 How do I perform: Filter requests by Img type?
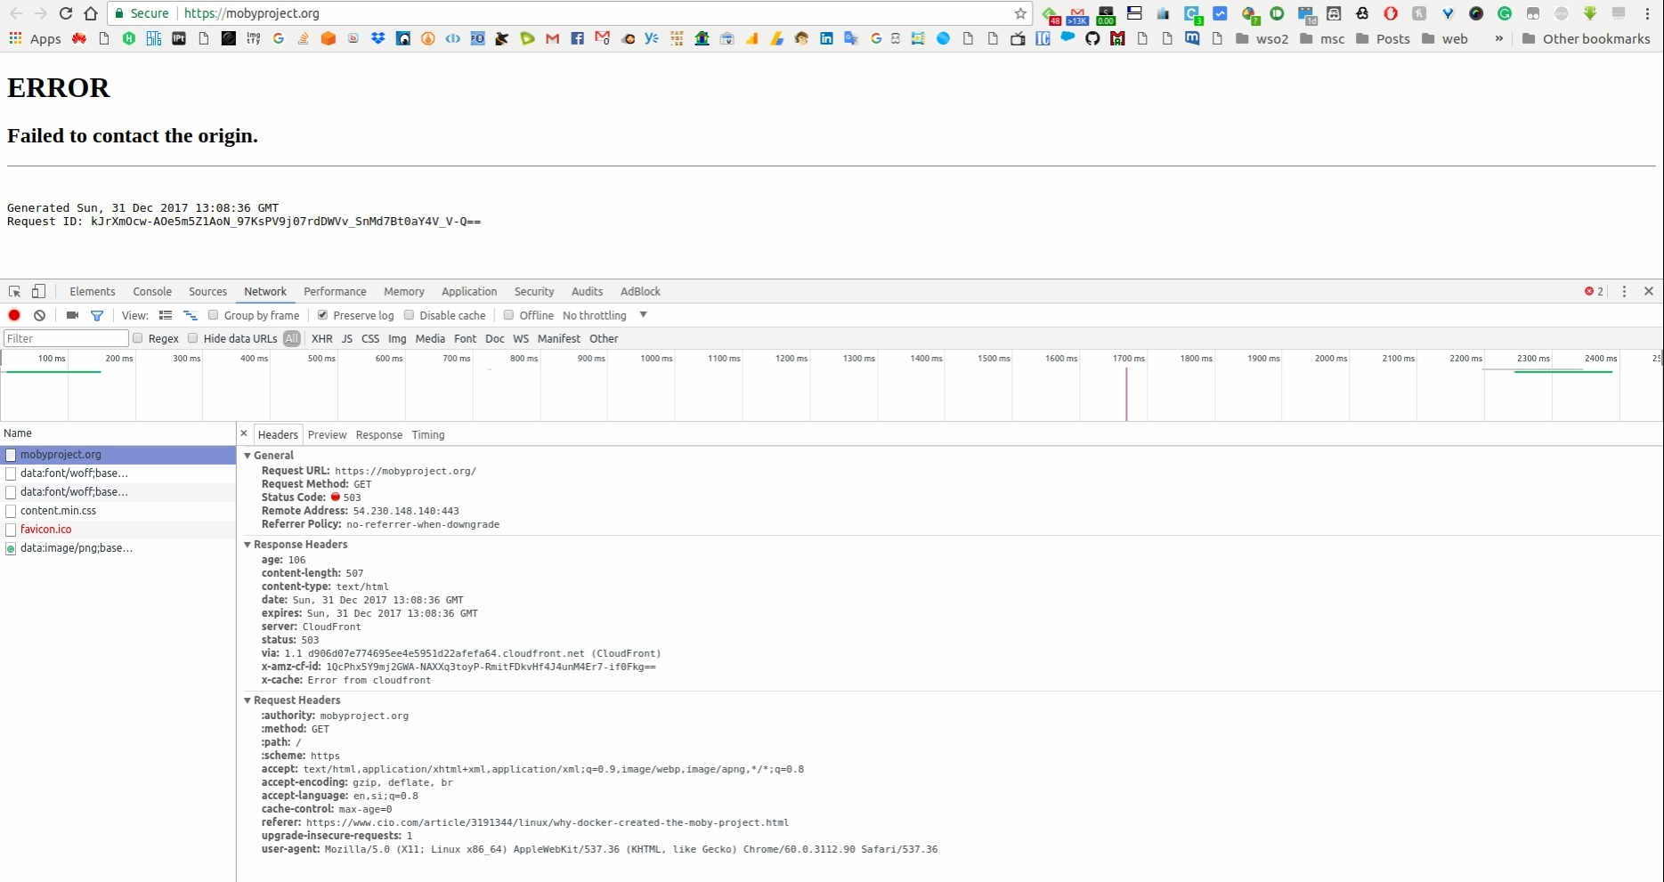397,338
